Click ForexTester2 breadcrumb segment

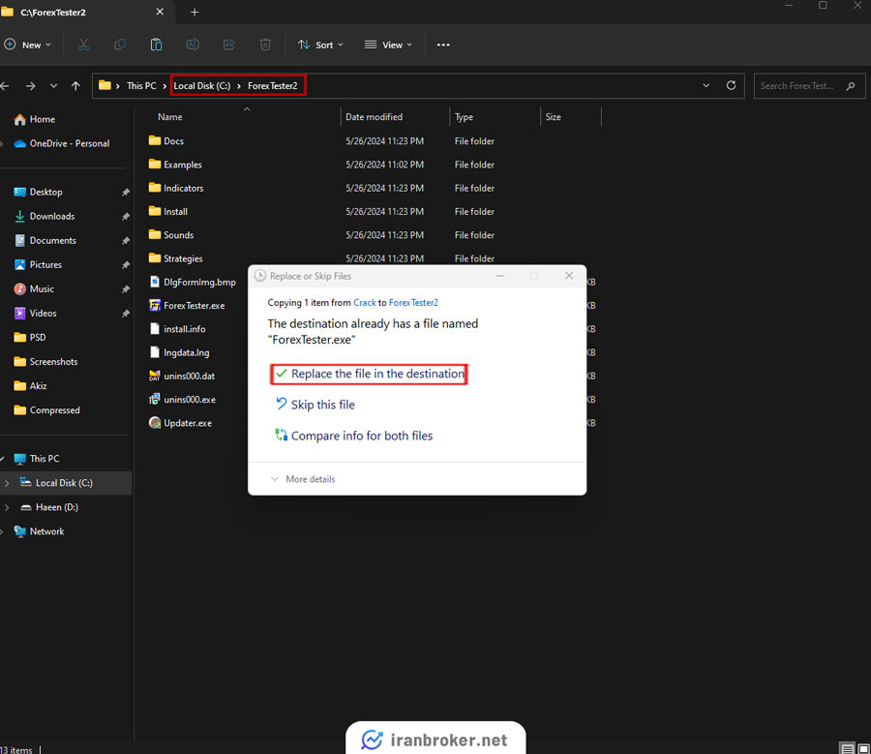click(272, 86)
